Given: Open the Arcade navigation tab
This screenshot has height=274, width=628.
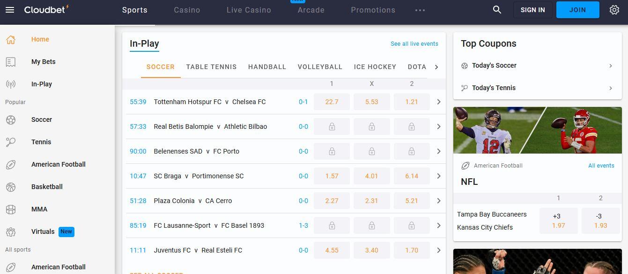Looking at the screenshot, I should (x=311, y=10).
